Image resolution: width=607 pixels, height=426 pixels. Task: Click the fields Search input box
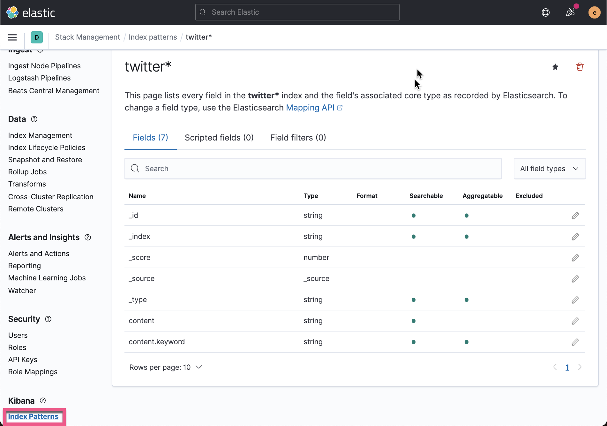click(313, 169)
